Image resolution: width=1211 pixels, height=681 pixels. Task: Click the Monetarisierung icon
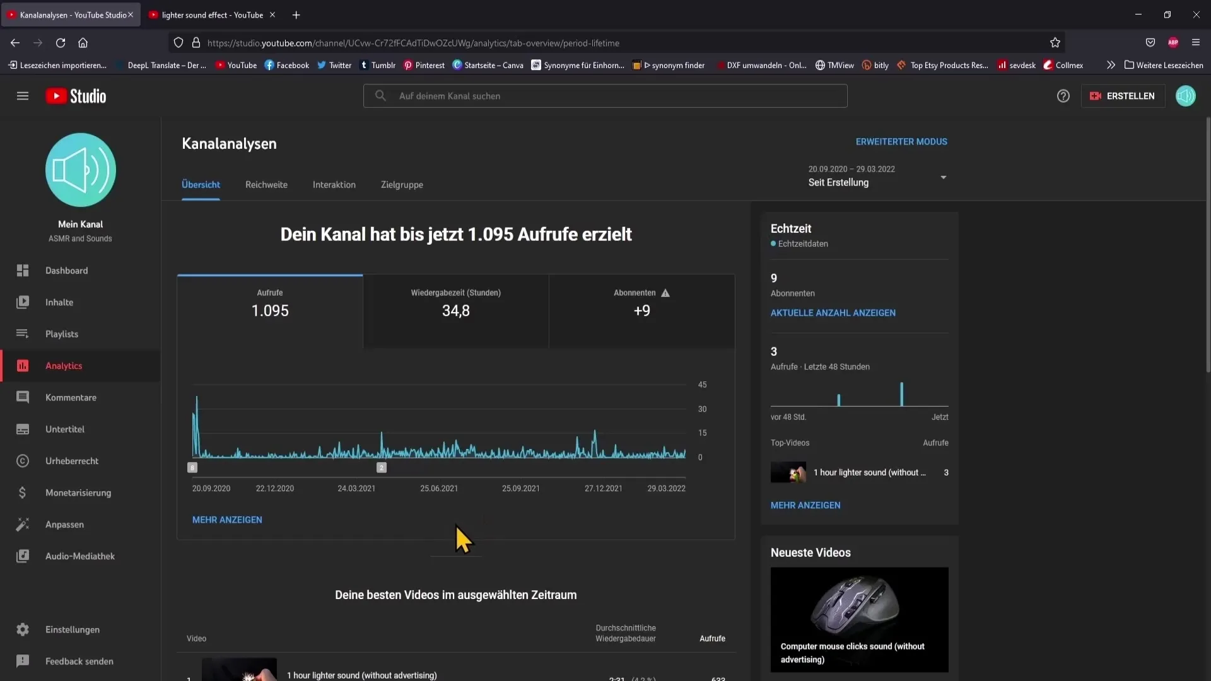point(21,492)
